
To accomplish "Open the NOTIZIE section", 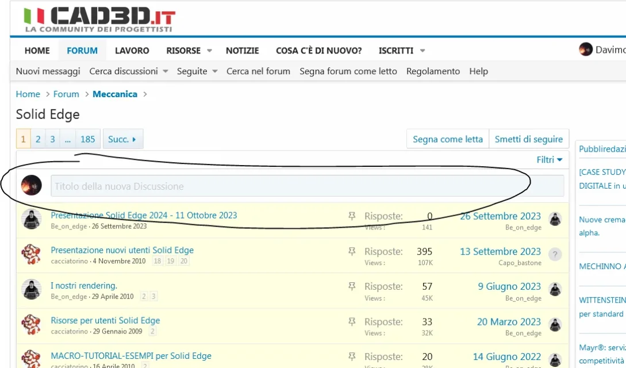I will (x=243, y=51).
